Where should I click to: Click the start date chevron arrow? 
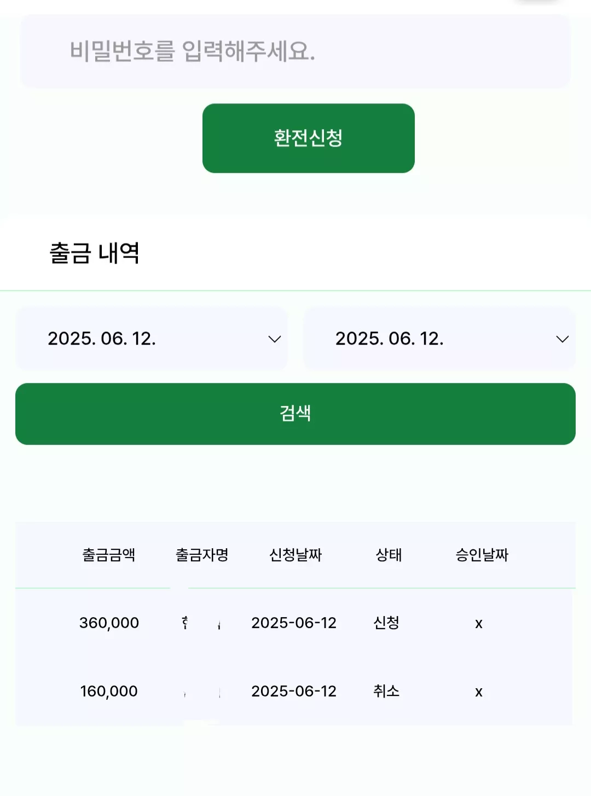275,339
